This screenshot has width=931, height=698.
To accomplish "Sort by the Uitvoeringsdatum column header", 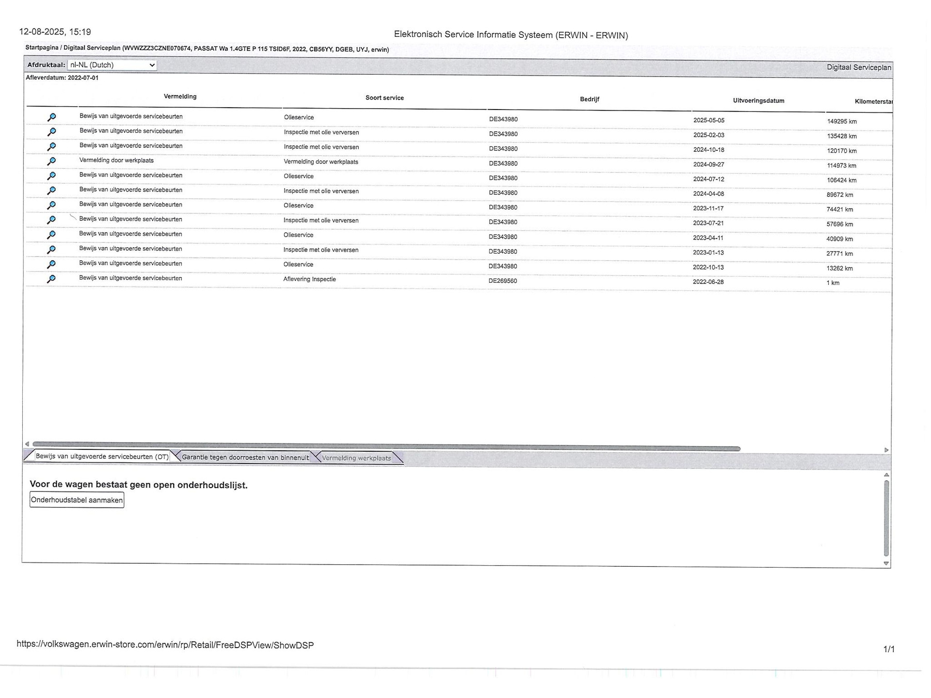I will click(758, 101).
